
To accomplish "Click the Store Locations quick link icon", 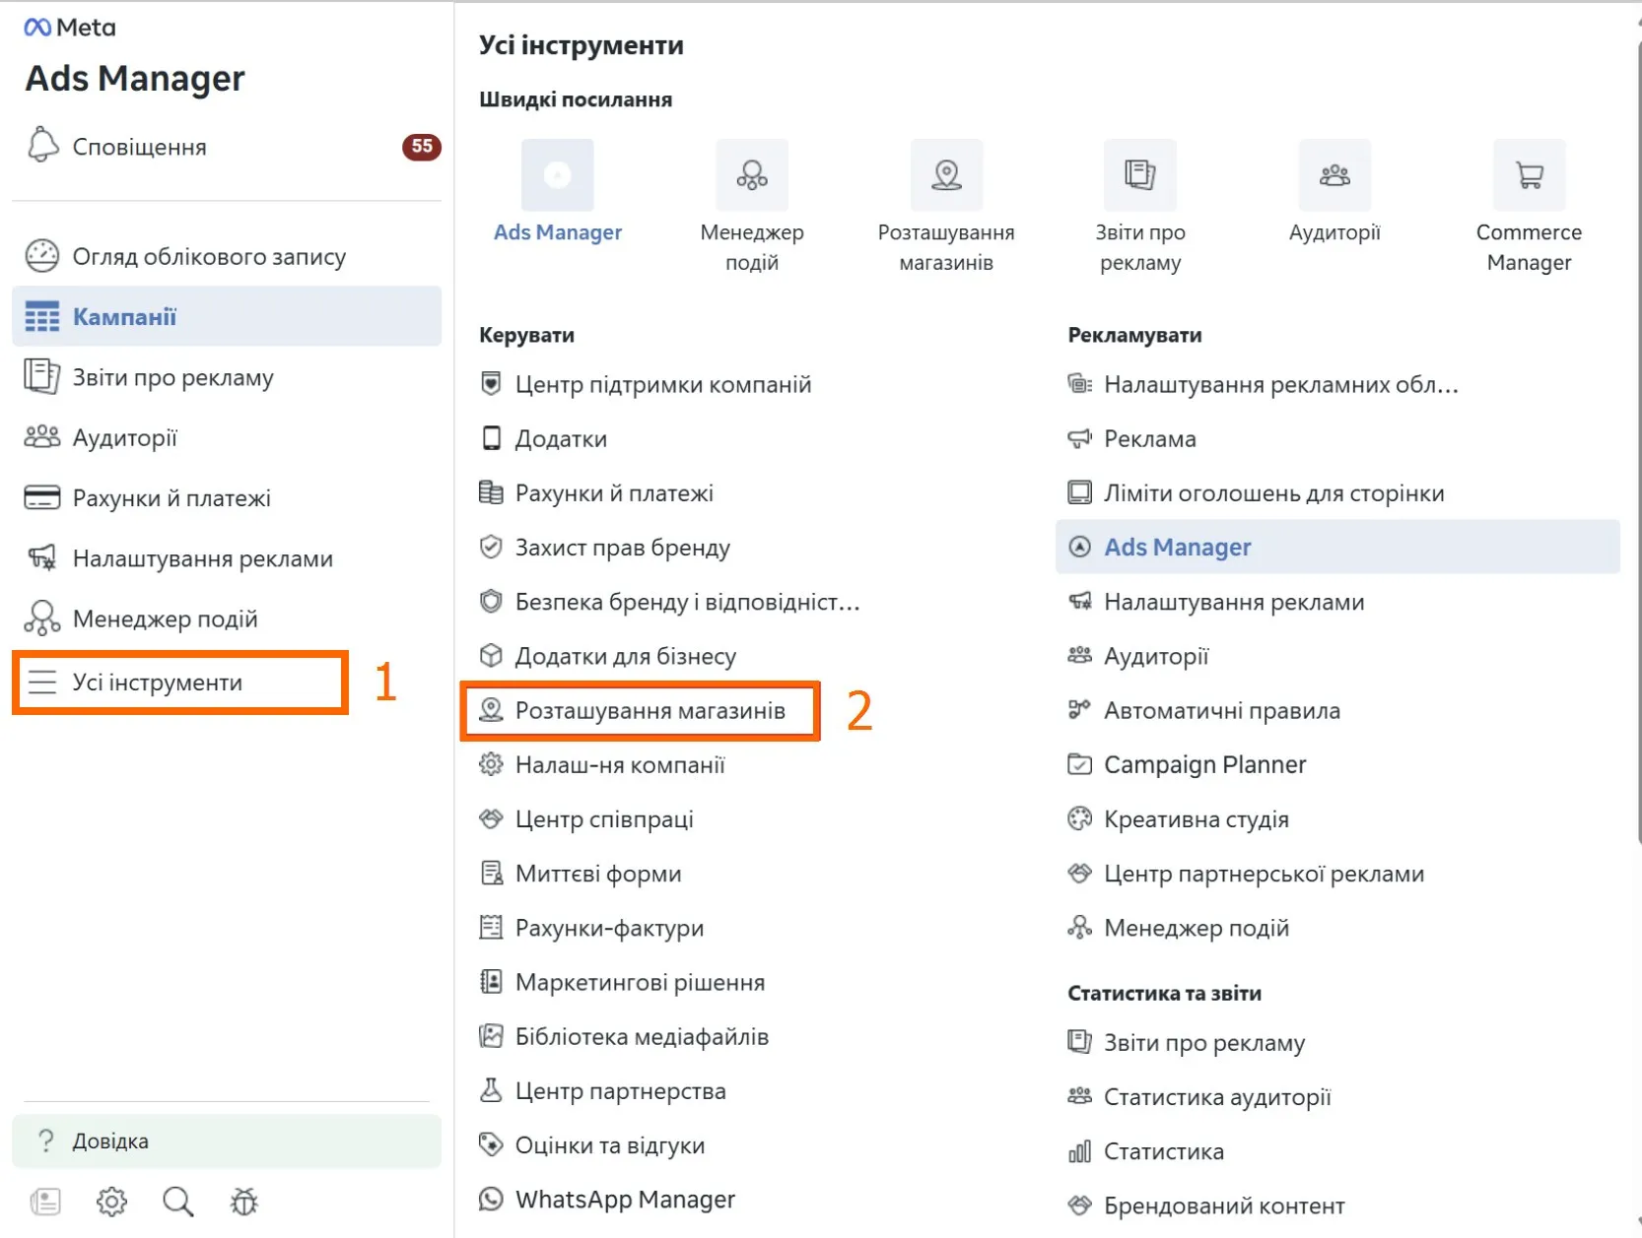I will (946, 175).
